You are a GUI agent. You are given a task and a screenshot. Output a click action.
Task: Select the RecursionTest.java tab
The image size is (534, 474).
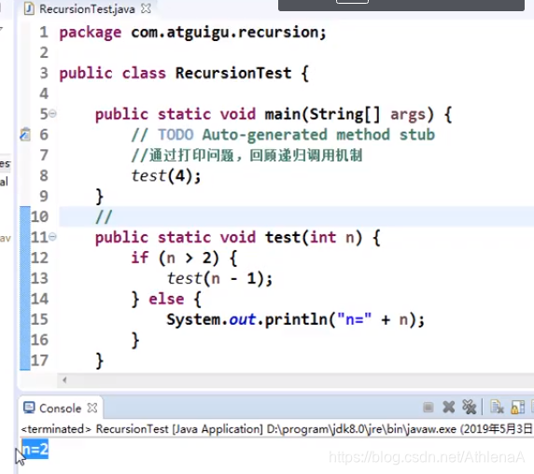point(88,8)
